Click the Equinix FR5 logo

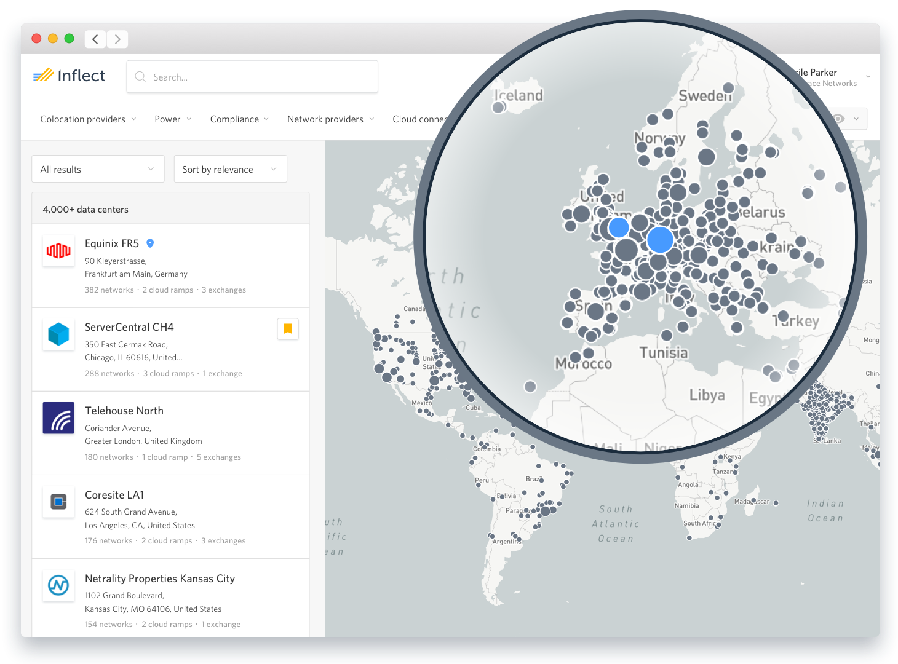pos(58,251)
